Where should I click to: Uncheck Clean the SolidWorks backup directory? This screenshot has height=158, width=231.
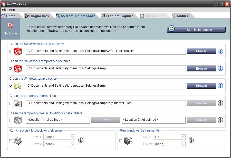click(x=11, y=51)
